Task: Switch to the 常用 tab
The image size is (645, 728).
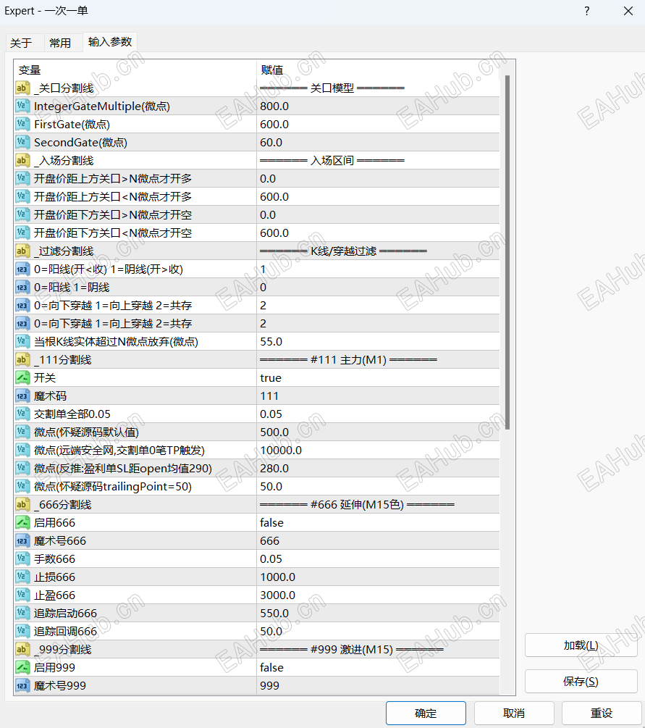Action: 61,42
